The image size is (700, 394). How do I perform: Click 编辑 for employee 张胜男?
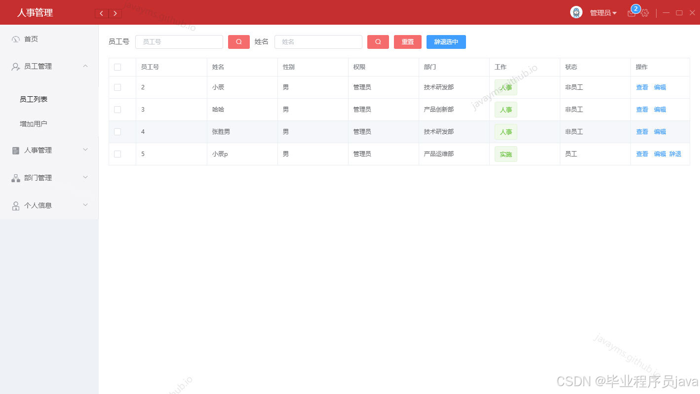pyautogui.click(x=660, y=132)
